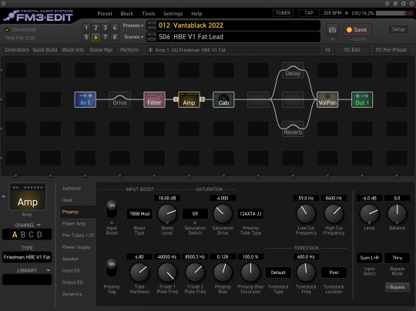Click the Save button
This screenshot has height=311, width=416.
point(357,30)
